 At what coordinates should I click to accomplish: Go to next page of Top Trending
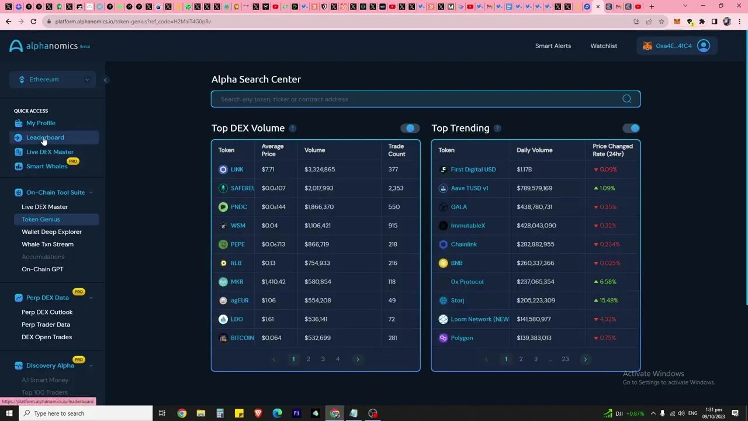585,359
